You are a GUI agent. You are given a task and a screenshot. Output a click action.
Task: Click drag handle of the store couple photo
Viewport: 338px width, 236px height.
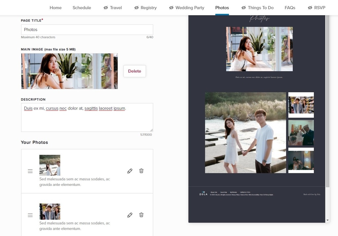[x=30, y=215]
